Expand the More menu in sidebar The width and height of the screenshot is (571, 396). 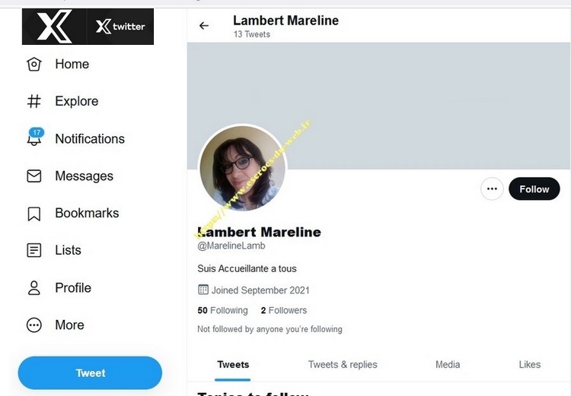(x=33, y=325)
